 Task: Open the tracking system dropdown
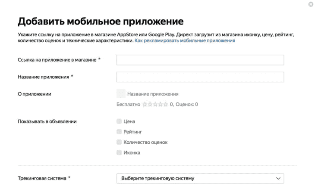(x=200, y=178)
